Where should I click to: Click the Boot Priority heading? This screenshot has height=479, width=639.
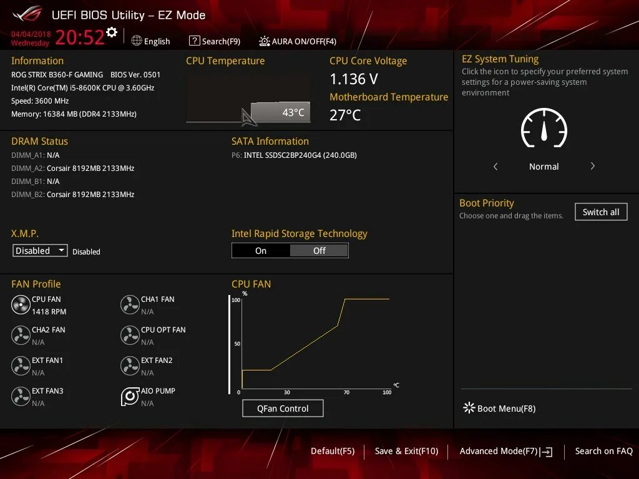coord(487,203)
